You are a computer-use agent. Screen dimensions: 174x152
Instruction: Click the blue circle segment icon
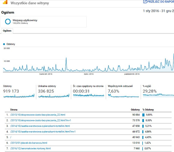pos(8,21)
